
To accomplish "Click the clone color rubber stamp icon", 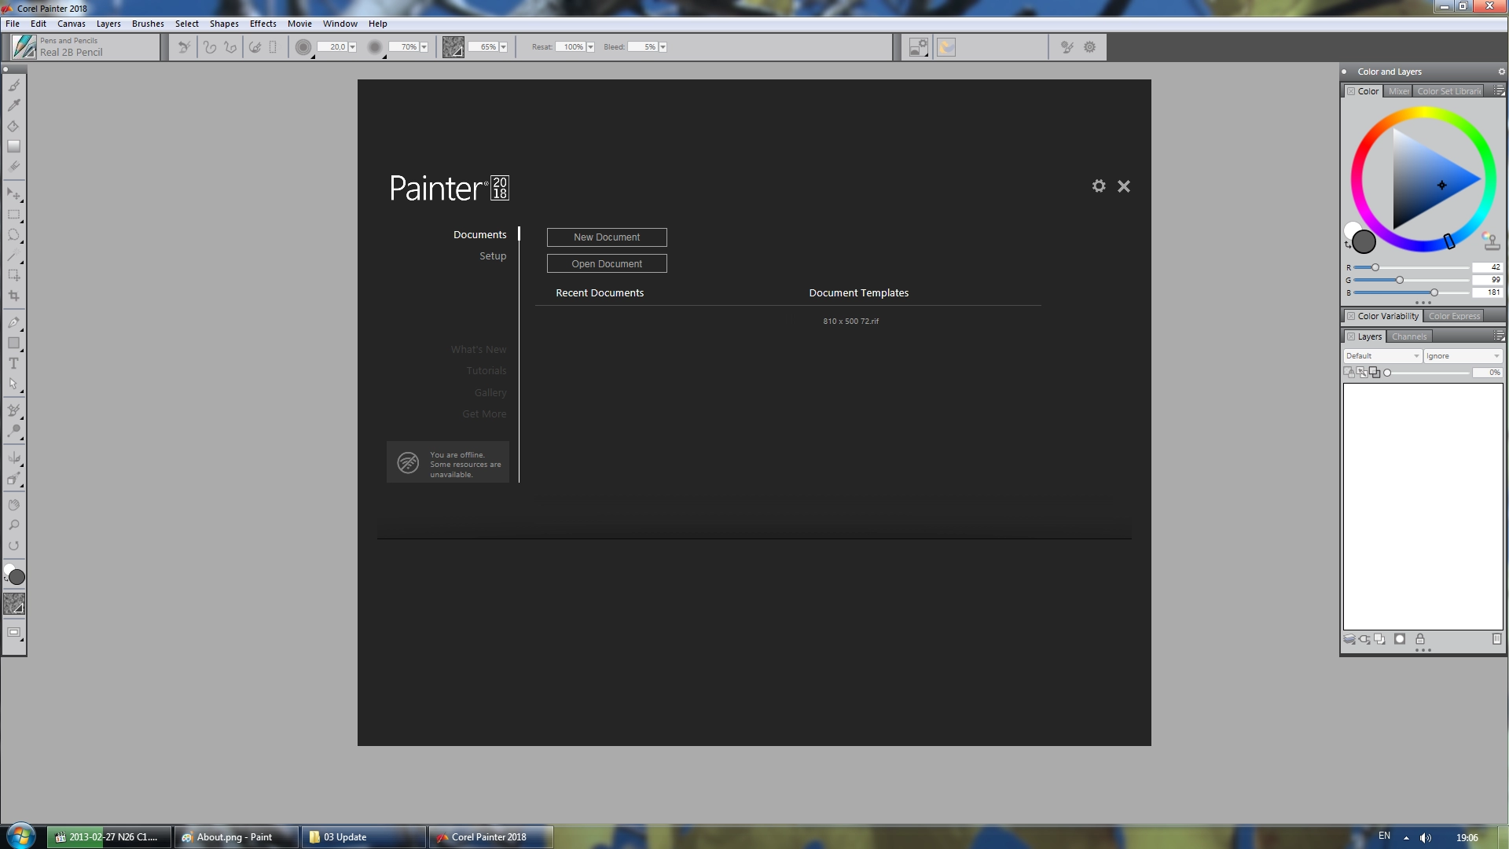I will (x=1491, y=241).
